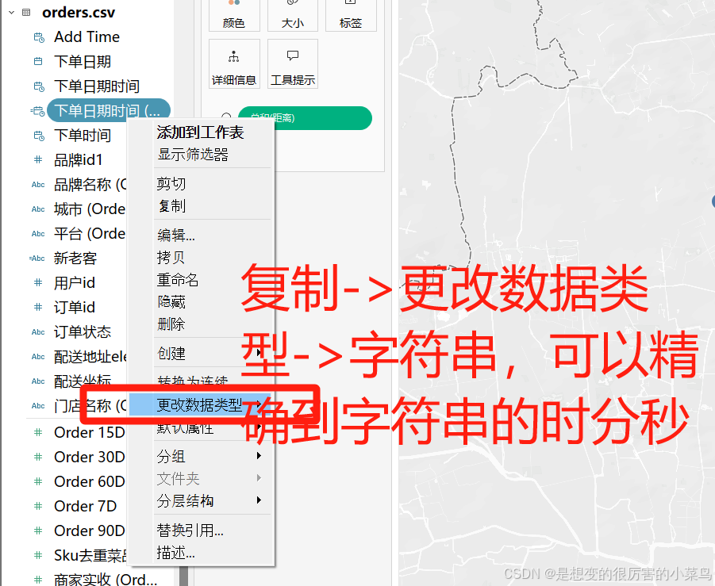Choose 添加到工作表 in context menu
Image resolution: width=715 pixels, height=586 pixels.
[201, 132]
